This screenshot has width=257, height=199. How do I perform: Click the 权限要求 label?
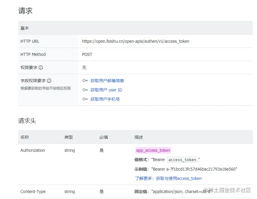click(29, 68)
